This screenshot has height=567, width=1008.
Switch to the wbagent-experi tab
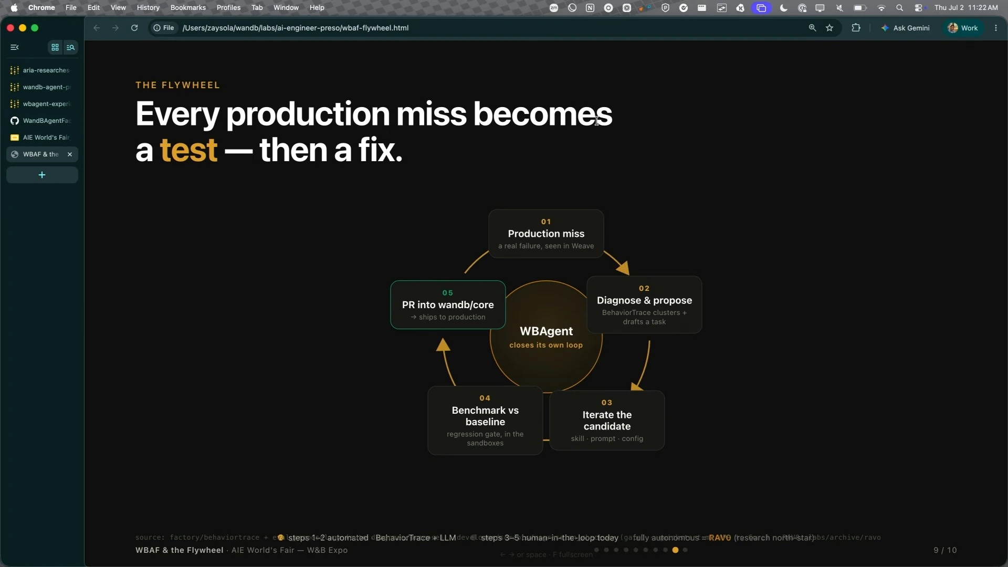pyautogui.click(x=42, y=104)
